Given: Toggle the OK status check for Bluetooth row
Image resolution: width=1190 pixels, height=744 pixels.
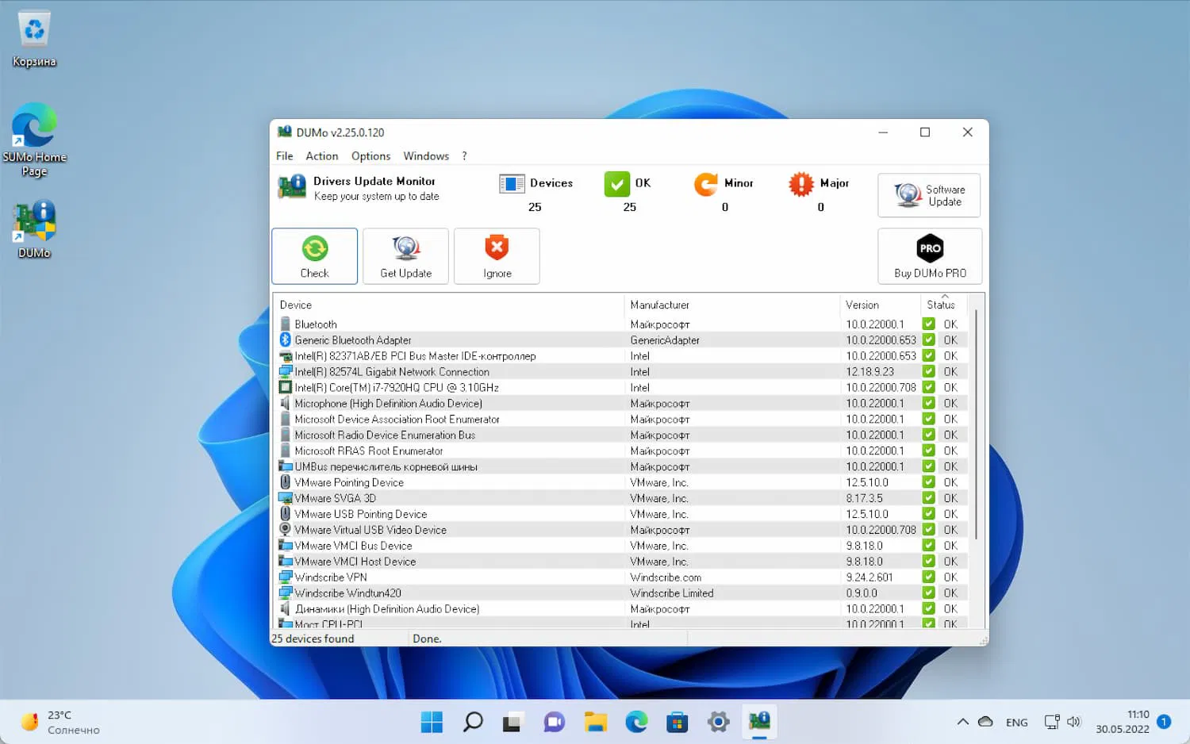Looking at the screenshot, I should [x=928, y=324].
